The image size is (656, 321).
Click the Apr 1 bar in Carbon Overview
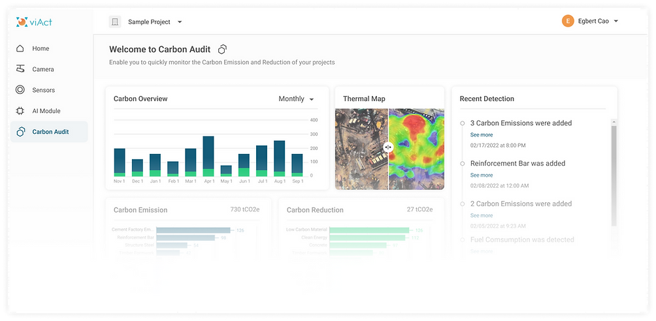(x=208, y=157)
